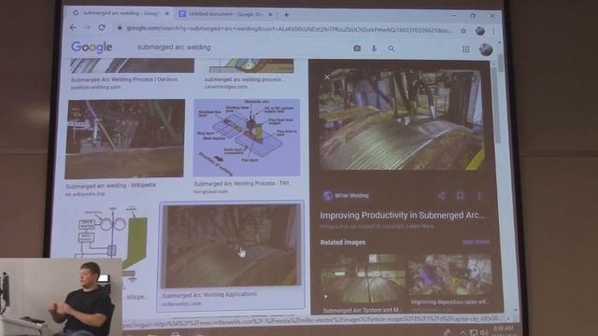Screen dimensions: 598x336
Task: Click Submerged Arc Welding Applications caption
Action: coord(209,295)
